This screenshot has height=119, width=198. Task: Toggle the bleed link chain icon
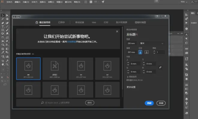[x=160, y=67]
